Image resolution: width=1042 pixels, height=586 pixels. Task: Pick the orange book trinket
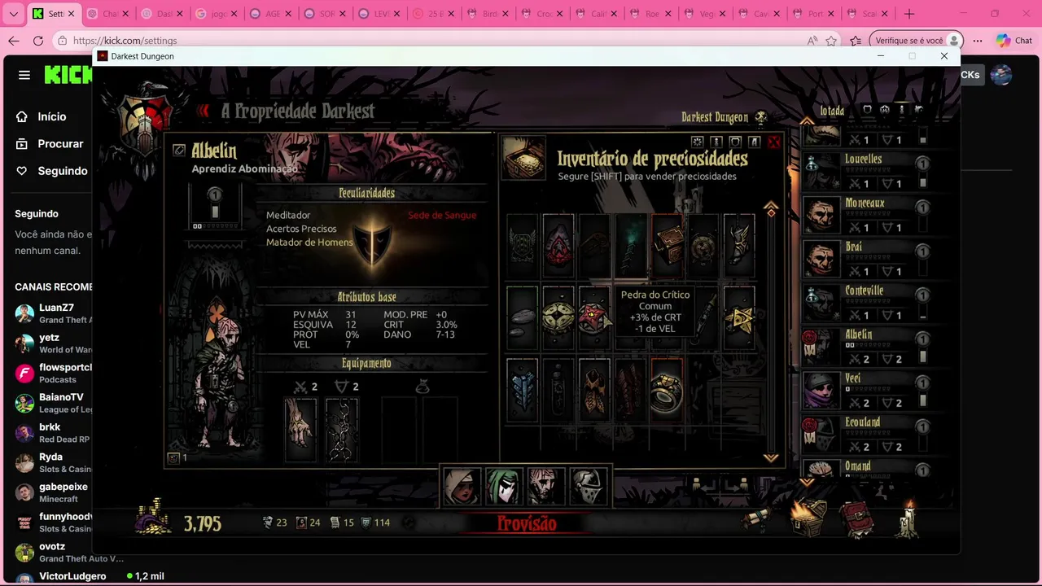click(x=666, y=246)
